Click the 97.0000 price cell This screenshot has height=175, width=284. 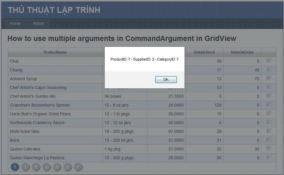click(x=167, y=131)
